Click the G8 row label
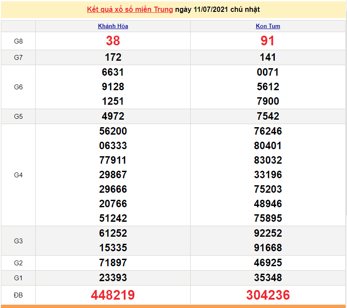This screenshot has width=347, height=308. (x=18, y=41)
